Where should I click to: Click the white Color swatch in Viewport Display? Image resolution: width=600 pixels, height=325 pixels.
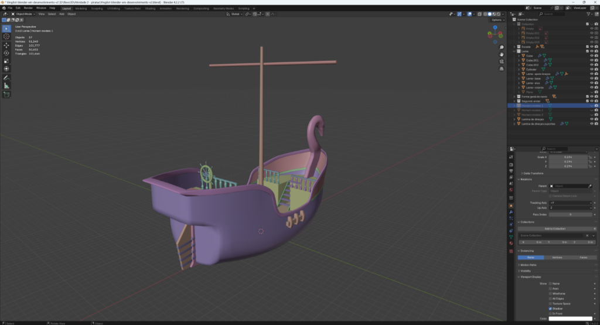(570, 319)
